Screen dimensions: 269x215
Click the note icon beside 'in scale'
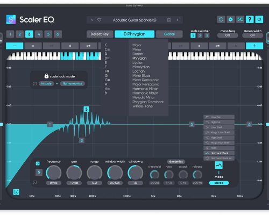tap(35, 84)
